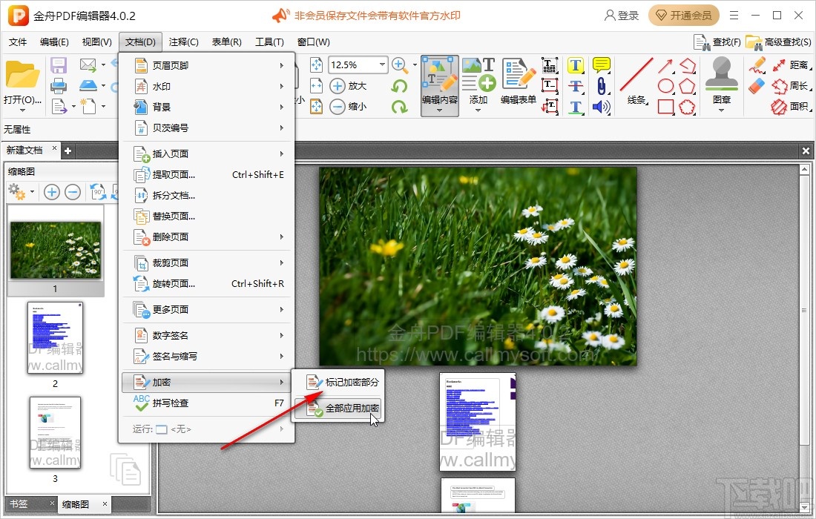Image resolution: width=816 pixels, height=519 pixels.
Task: Select the Line (线条) drawing tool
Action: (x=636, y=81)
